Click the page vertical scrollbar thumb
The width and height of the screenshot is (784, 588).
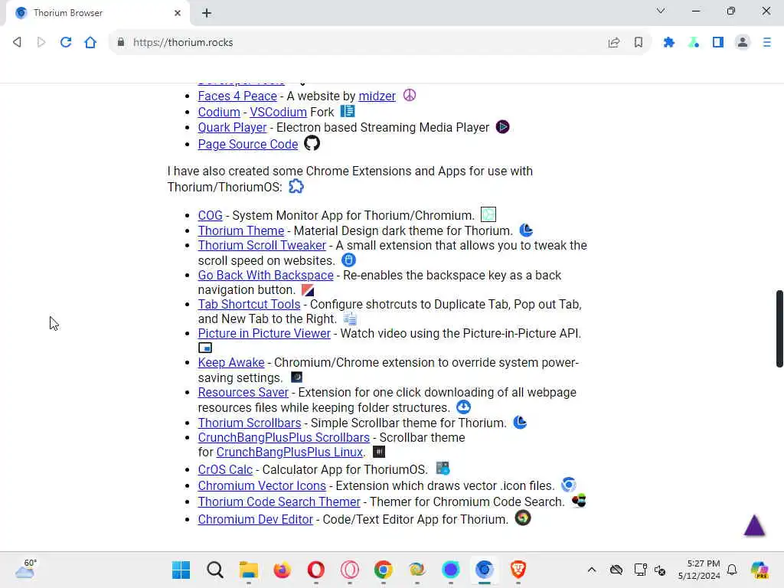tap(779, 328)
